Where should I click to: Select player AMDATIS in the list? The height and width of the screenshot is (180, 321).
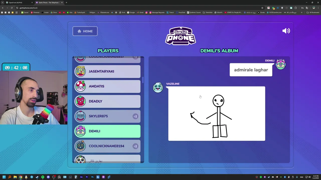pyautogui.click(x=108, y=86)
